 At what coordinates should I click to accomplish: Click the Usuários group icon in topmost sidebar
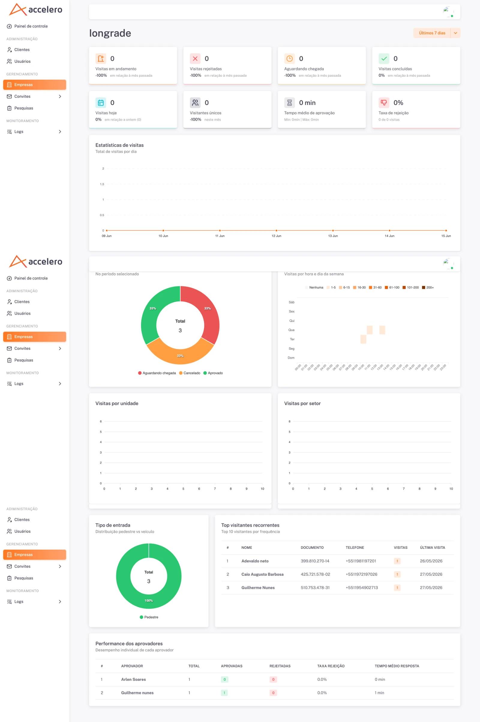(10, 61)
